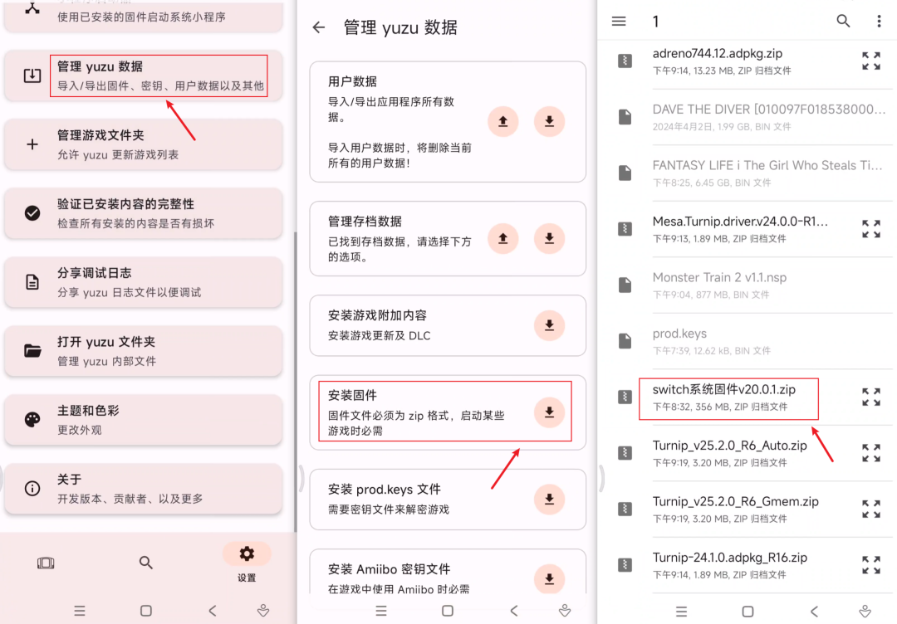Expand preview for Turnip_v25.2.0_R6_Auto.zip
Image resolution: width=897 pixels, height=624 pixels.
click(x=870, y=452)
